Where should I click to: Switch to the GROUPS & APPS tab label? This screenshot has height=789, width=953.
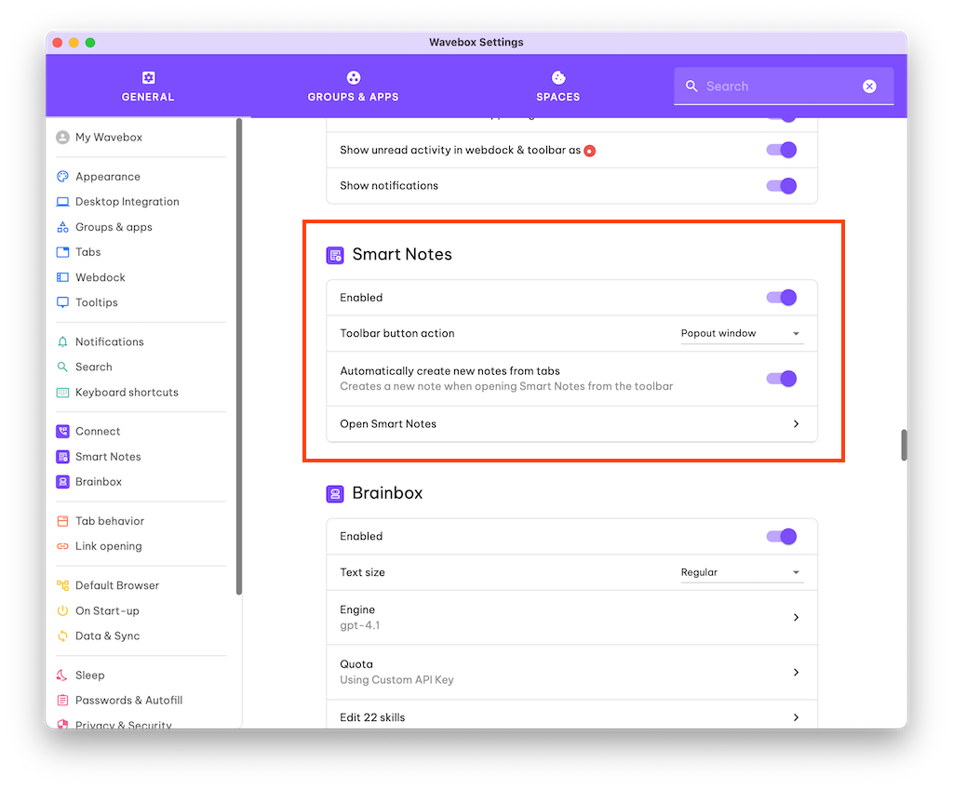pyautogui.click(x=353, y=98)
